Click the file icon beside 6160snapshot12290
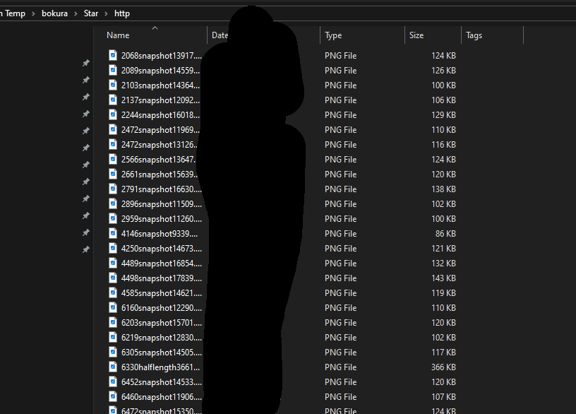The width and height of the screenshot is (576, 414). tap(113, 308)
